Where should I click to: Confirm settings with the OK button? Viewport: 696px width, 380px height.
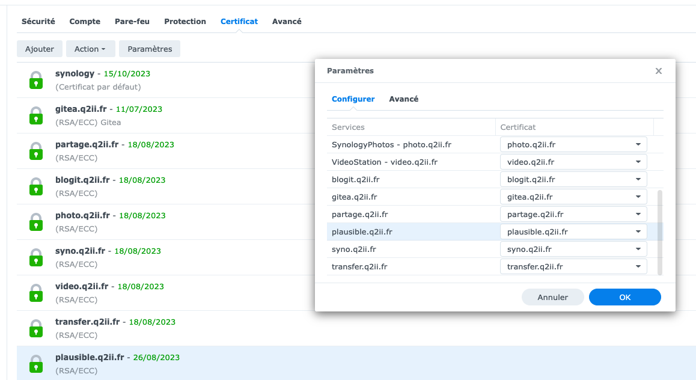[x=624, y=297]
